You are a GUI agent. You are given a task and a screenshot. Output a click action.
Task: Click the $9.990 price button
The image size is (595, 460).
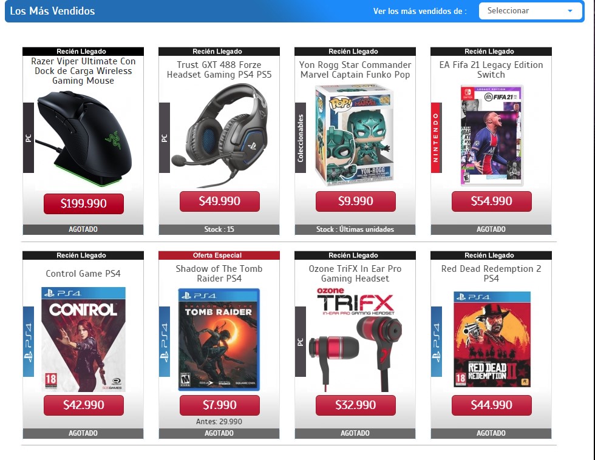(356, 201)
